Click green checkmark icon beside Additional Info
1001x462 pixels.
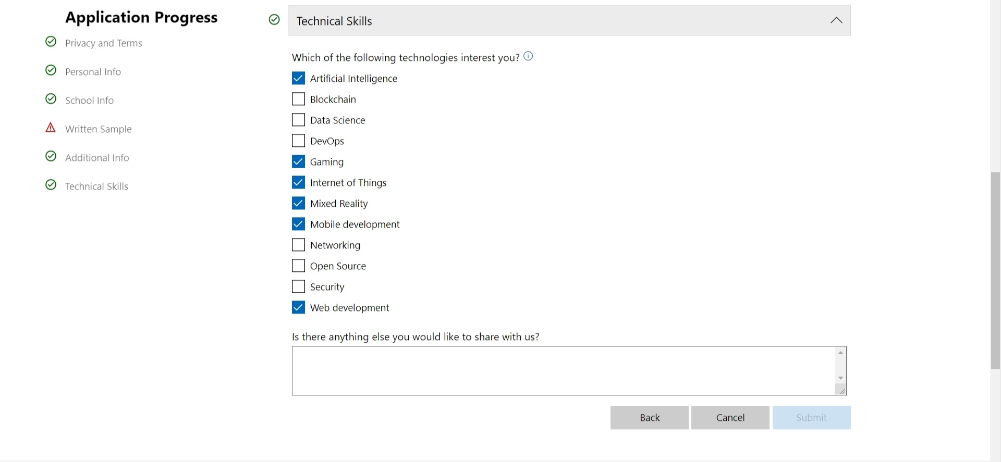51,156
